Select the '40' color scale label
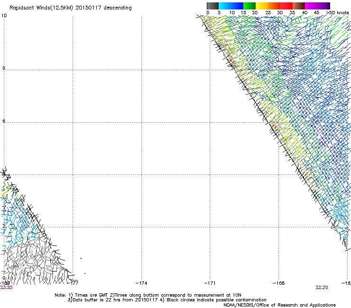Image resolution: width=351 pixels, height=308 pixels. [305, 13]
